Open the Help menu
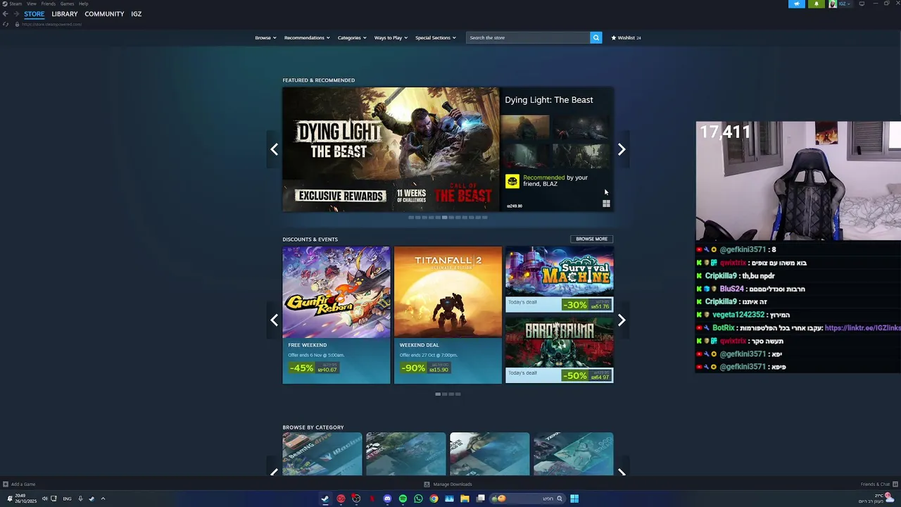Image resolution: width=901 pixels, height=507 pixels. 84,4
